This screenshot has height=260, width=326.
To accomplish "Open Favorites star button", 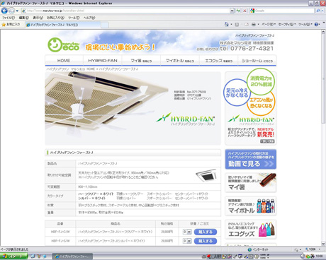I will pos(11,24).
